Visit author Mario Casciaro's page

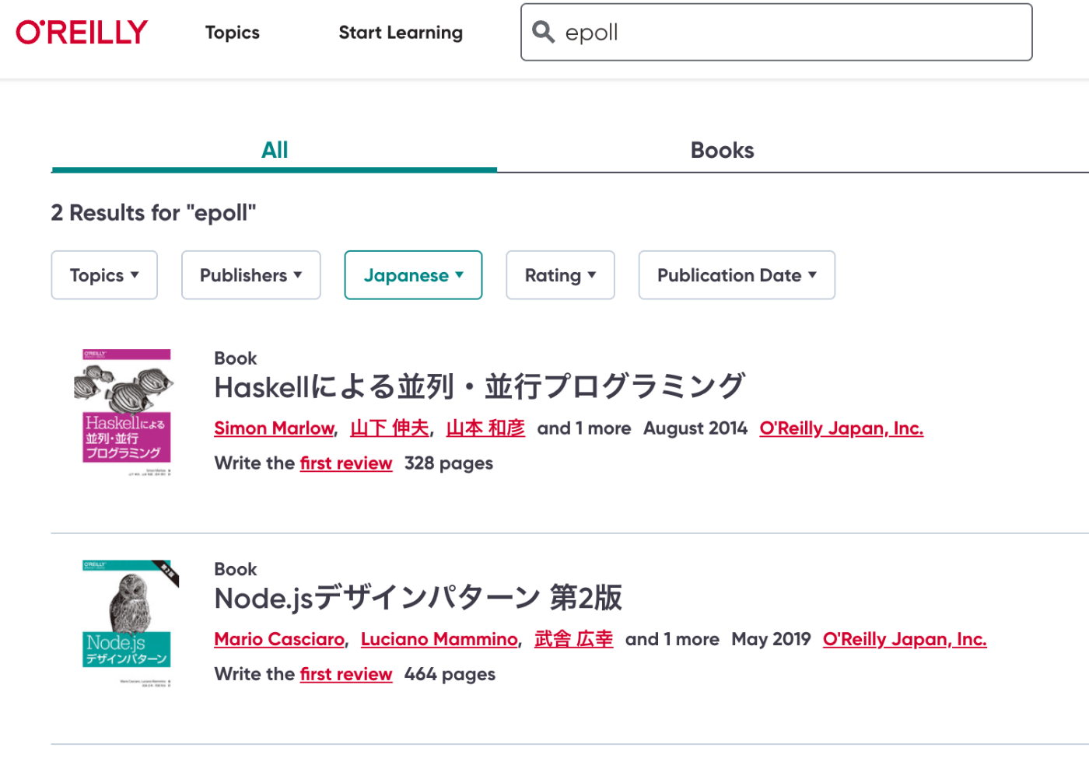pos(279,639)
